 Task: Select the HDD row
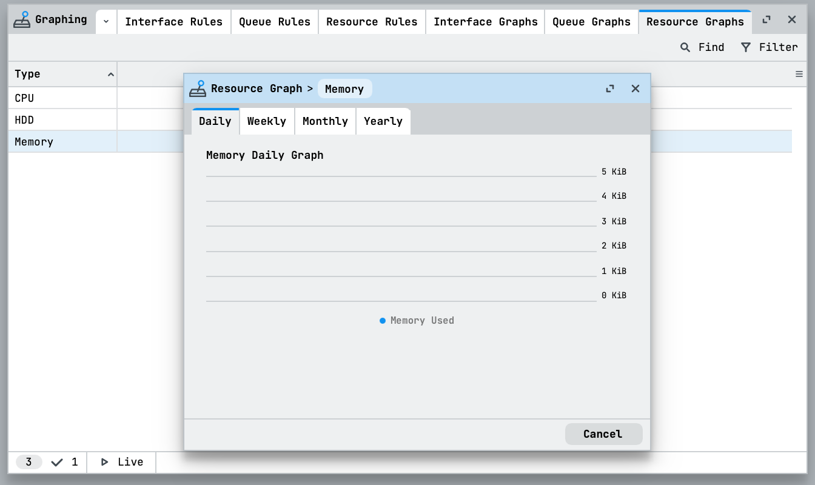[400, 120]
